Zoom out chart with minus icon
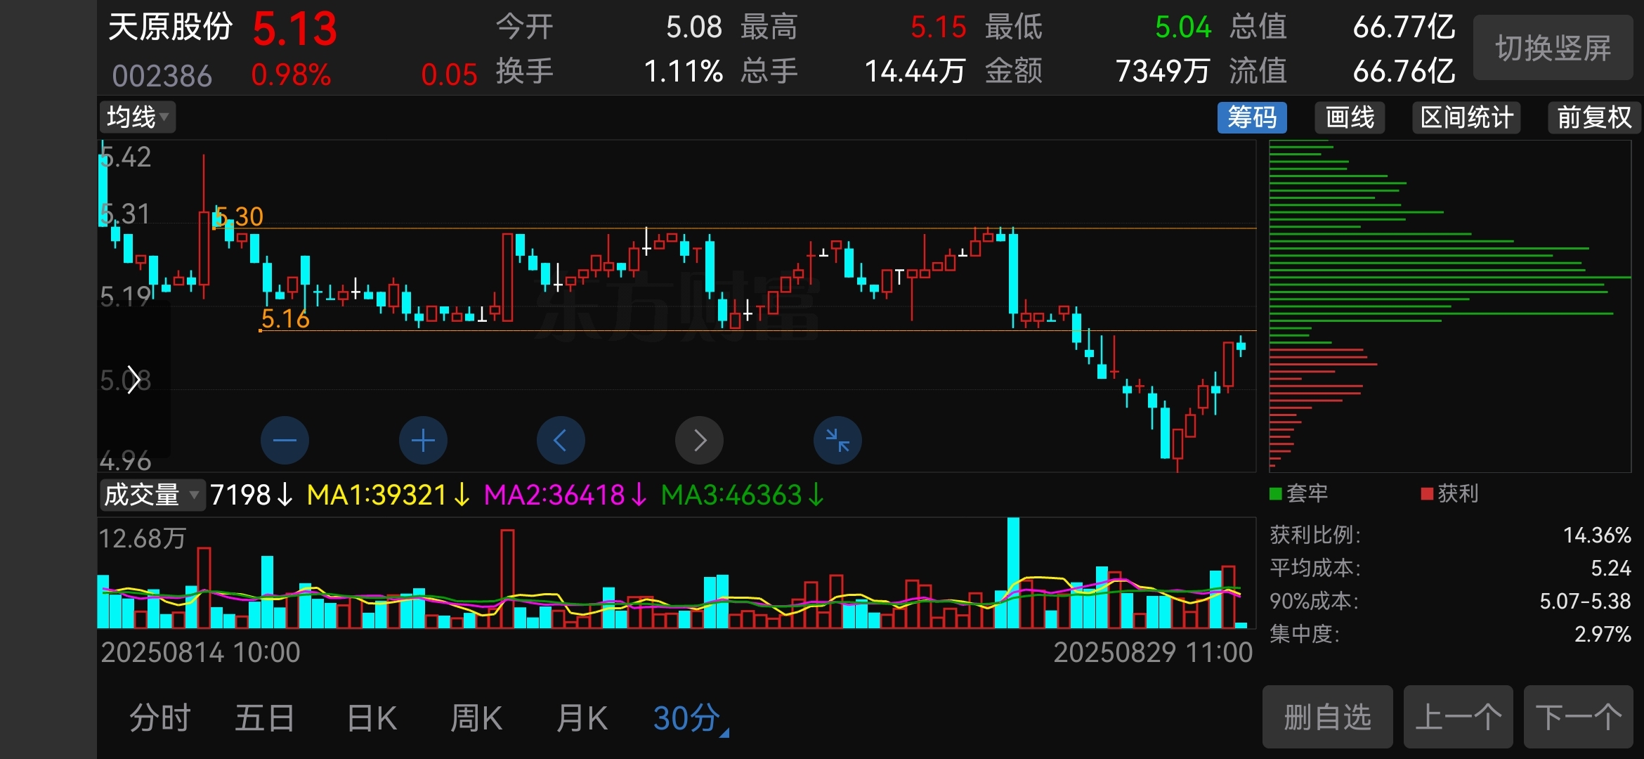Screen dimensions: 1644x759 (x=285, y=441)
